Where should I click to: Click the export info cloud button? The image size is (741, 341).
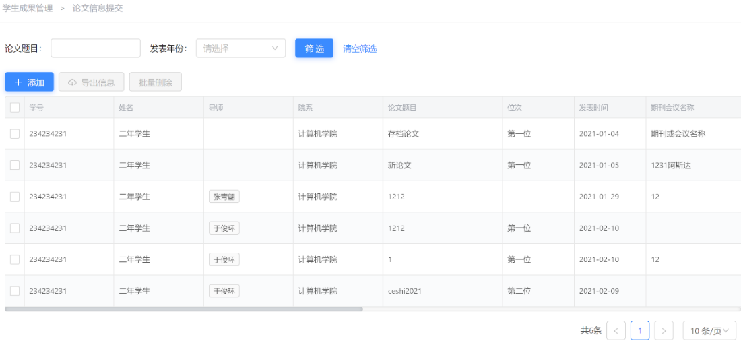coord(91,82)
